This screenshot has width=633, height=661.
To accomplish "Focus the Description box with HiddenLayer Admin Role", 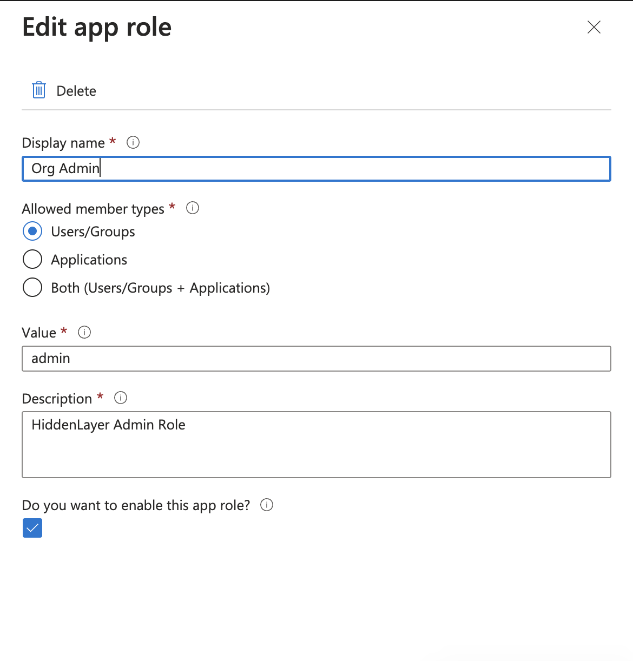I will pos(316,444).
